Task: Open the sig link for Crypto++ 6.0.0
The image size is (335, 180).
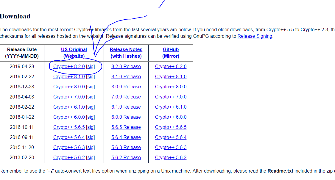Action: pos(90,117)
